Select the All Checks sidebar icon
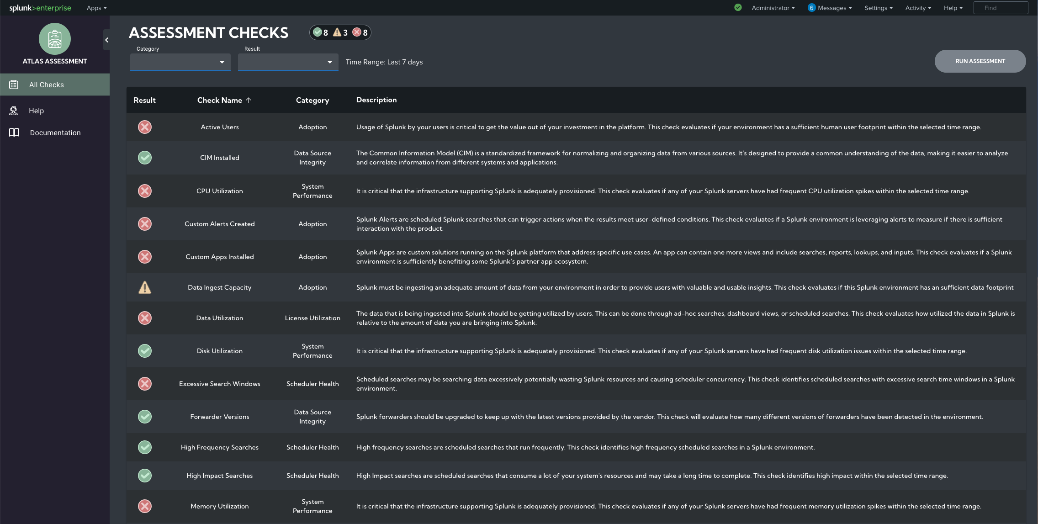This screenshot has width=1038, height=524. [x=14, y=85]
